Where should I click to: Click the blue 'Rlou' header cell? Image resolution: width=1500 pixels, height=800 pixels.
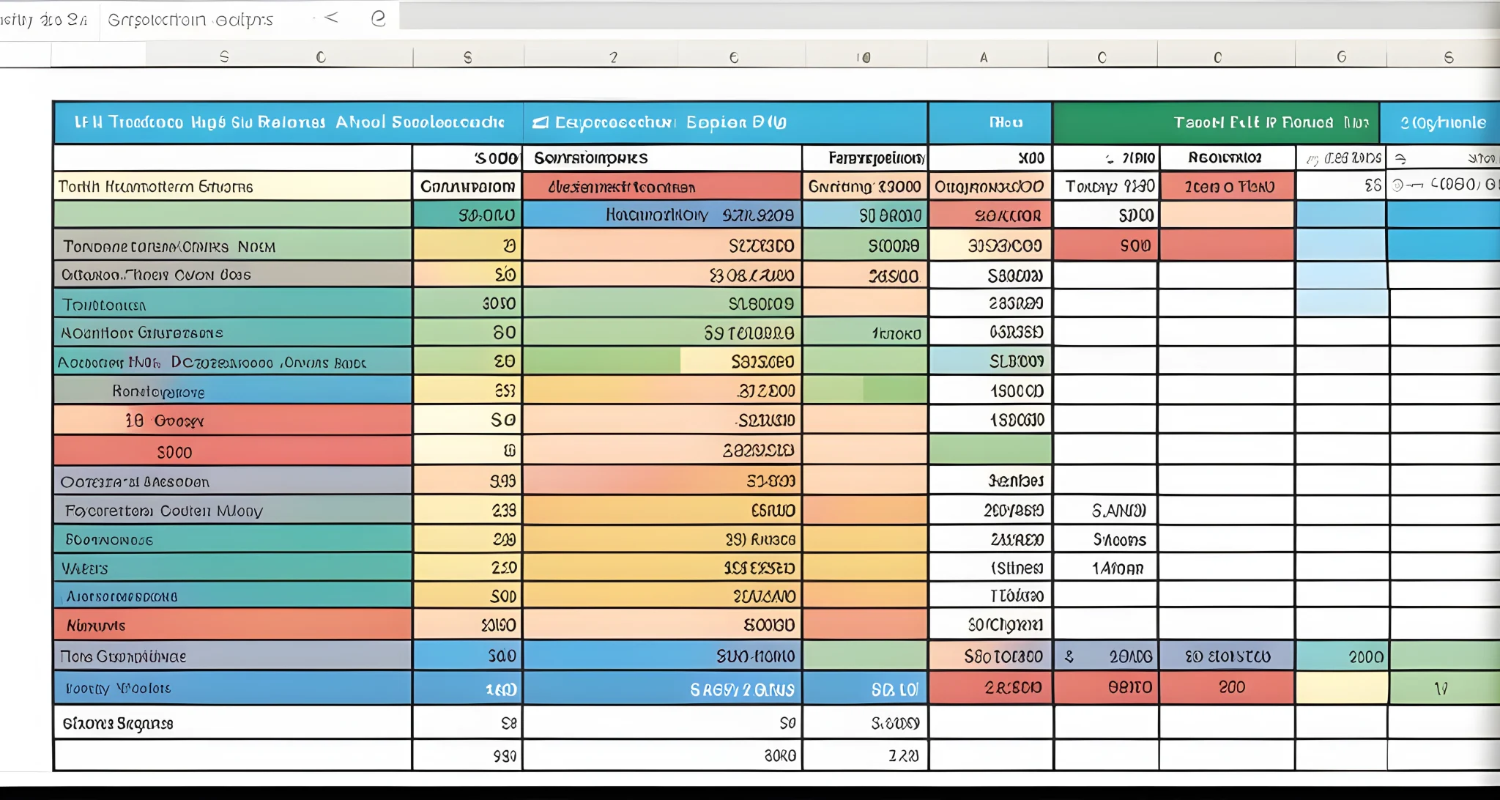click(990, 122)
